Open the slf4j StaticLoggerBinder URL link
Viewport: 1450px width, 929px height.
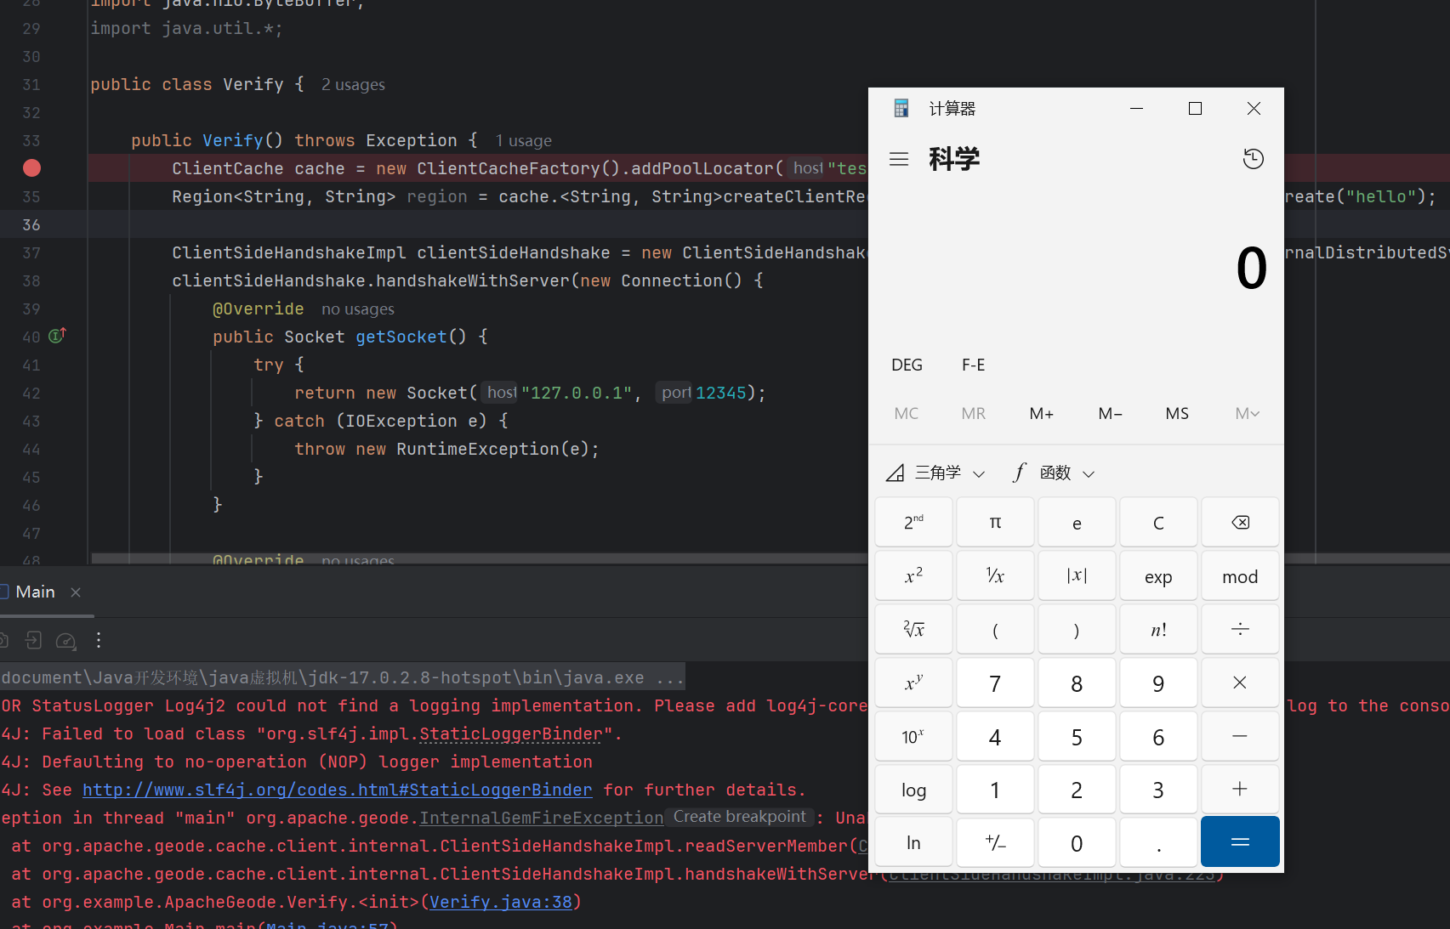point(337,790)
